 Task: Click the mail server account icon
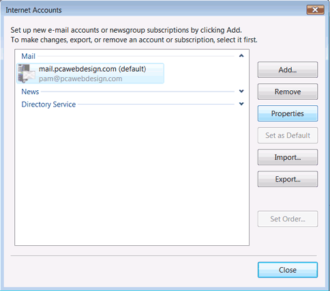point(27,73)
